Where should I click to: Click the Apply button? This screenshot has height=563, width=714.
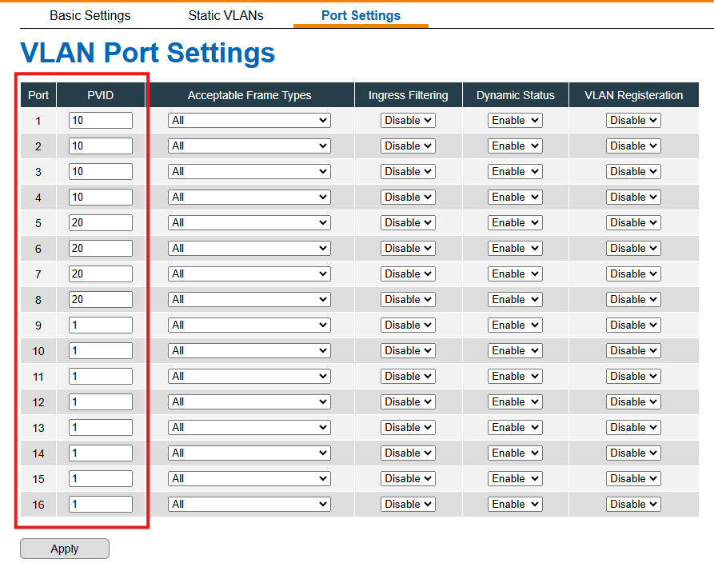click(65, 549)
